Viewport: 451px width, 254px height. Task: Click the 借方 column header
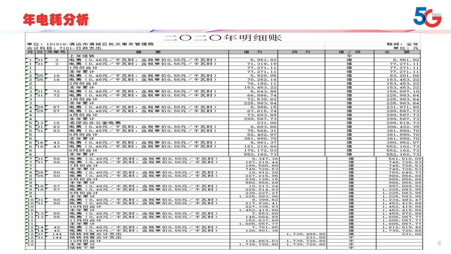pyautogui.click(x=253, y=52)
